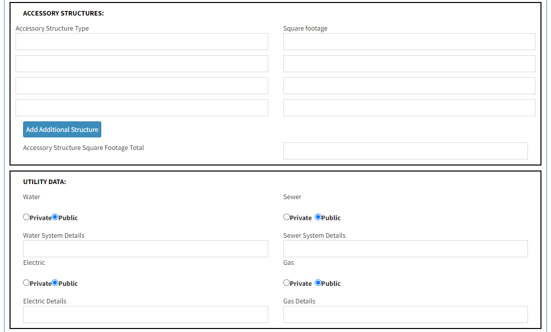Screen dimensions: 551x332
Task: Click Accessory Structure Square Footage Total field
Action: click(406, 151)
